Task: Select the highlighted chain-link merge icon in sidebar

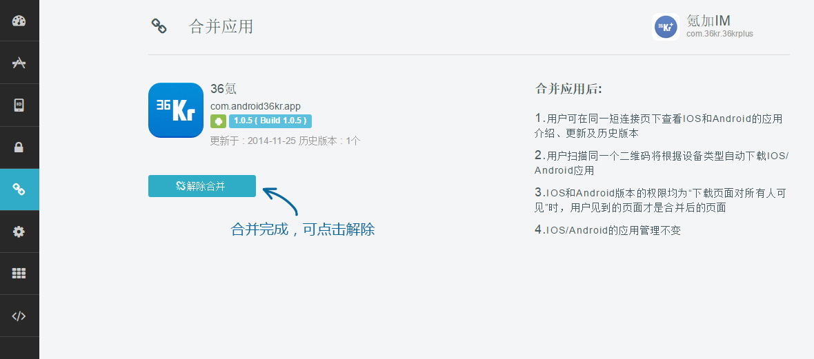Action: coord(19,189)
